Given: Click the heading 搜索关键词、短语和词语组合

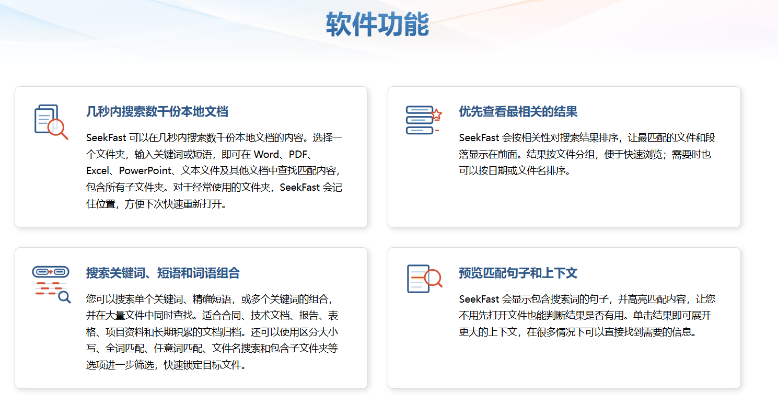Looking at the screenshot, I should point(163,273).
